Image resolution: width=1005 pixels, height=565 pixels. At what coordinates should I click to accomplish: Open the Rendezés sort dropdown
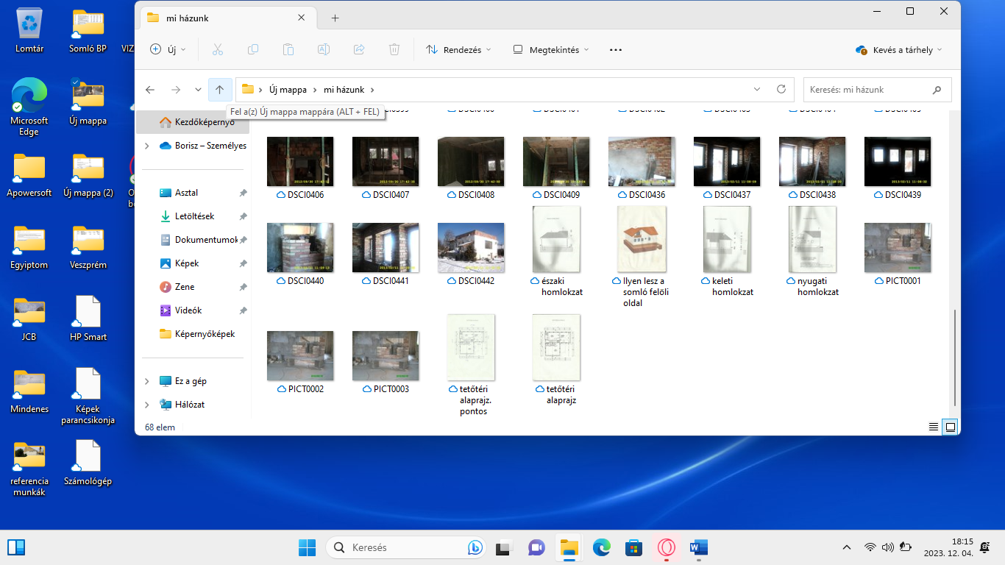coord(458,49)
